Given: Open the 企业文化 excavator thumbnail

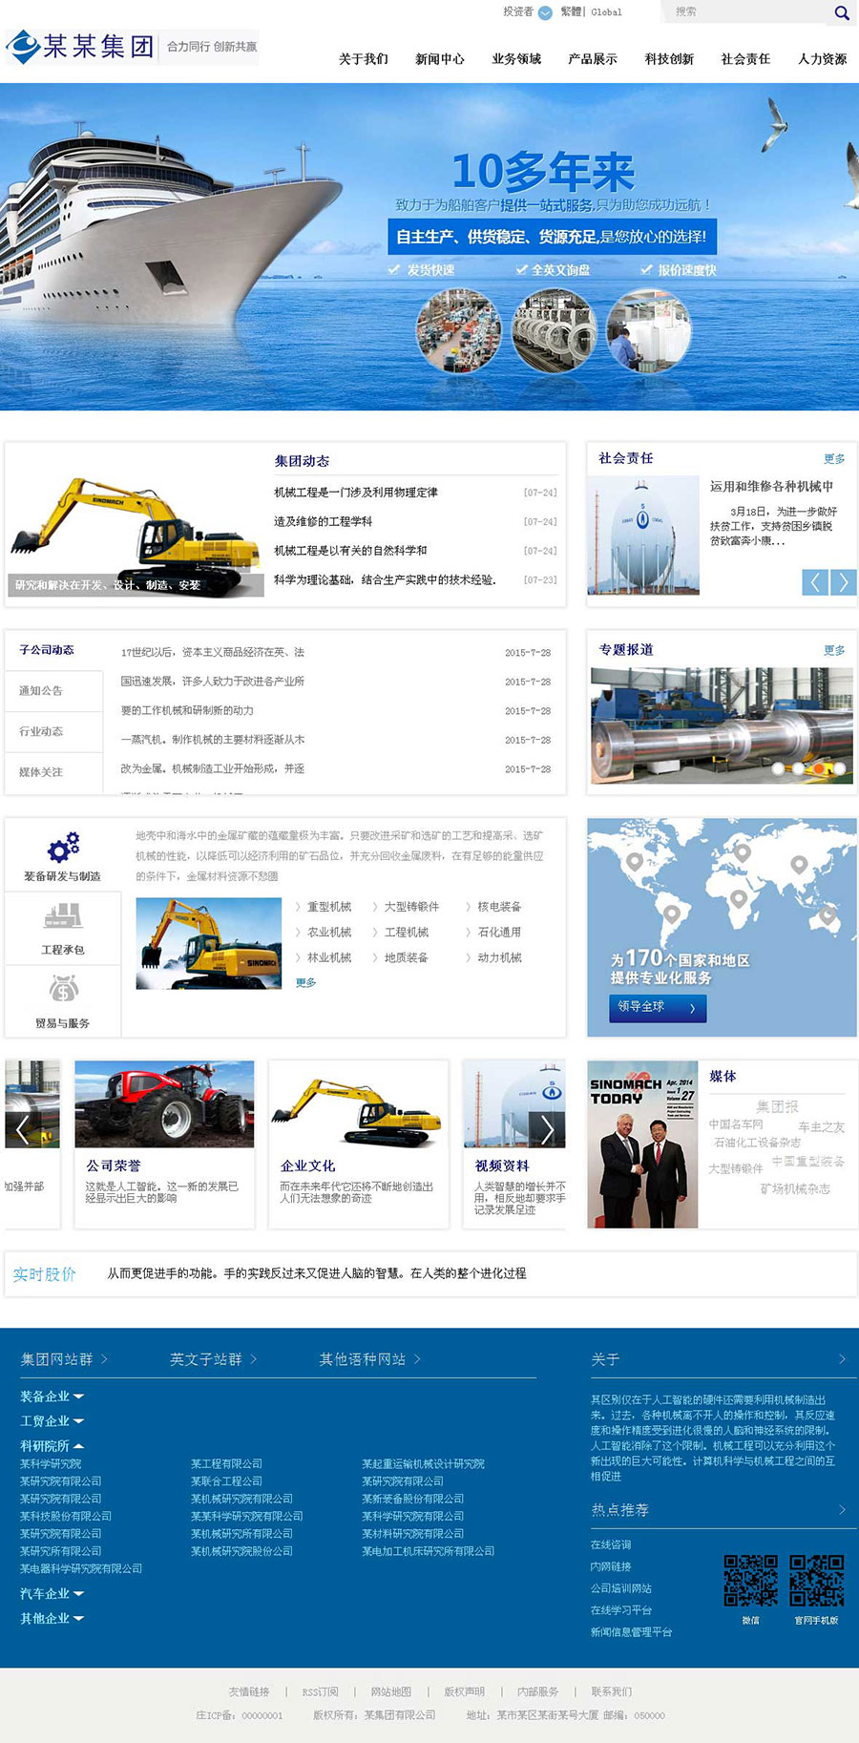Looking at the screenshot, I should tap(359, 1103).
